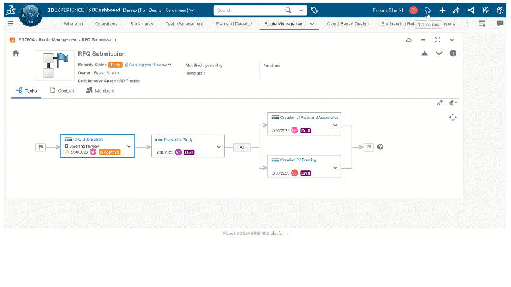Image resolution: width=511 pixels, height=287 pixels.
Task: Click the AK assignee avatar
Action: [178, 152]
